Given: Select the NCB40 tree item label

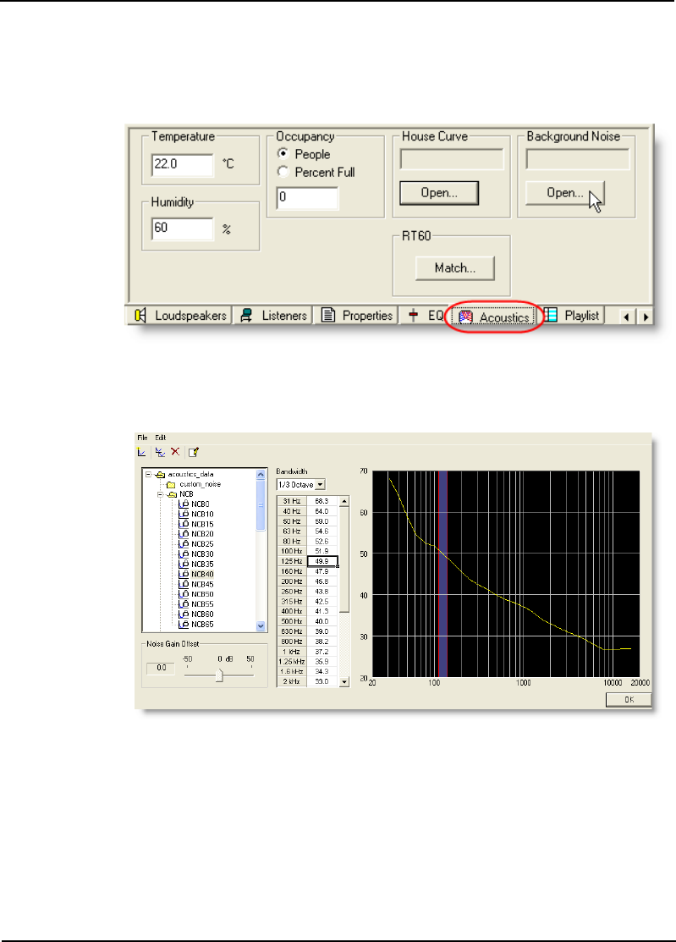Looking at the screenshot, I should click(x=202, y=575).
